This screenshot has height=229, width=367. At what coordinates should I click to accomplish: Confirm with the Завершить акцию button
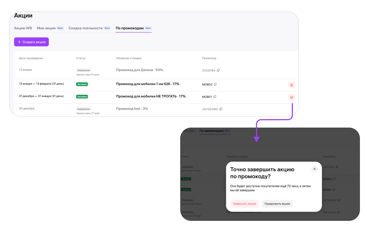pos(244,204)
